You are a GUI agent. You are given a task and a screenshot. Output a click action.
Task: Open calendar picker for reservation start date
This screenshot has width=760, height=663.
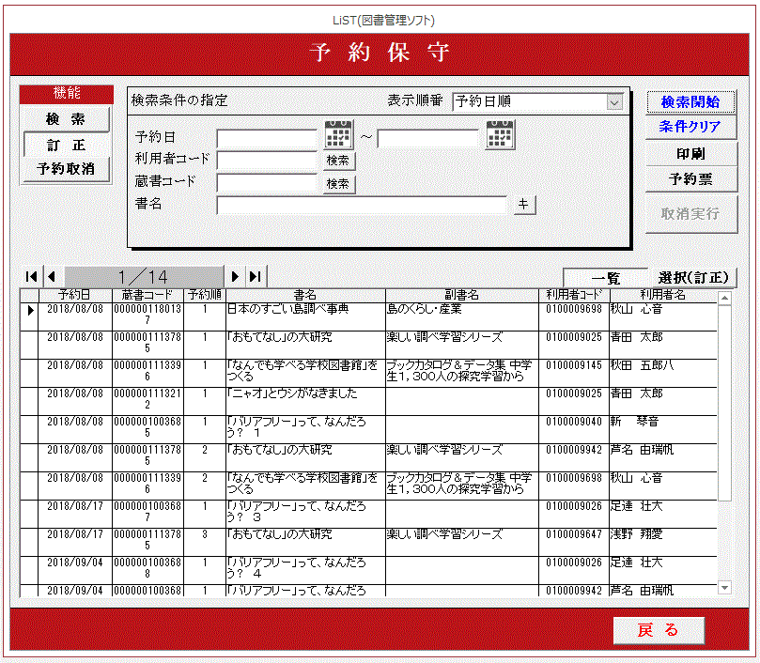338,134
